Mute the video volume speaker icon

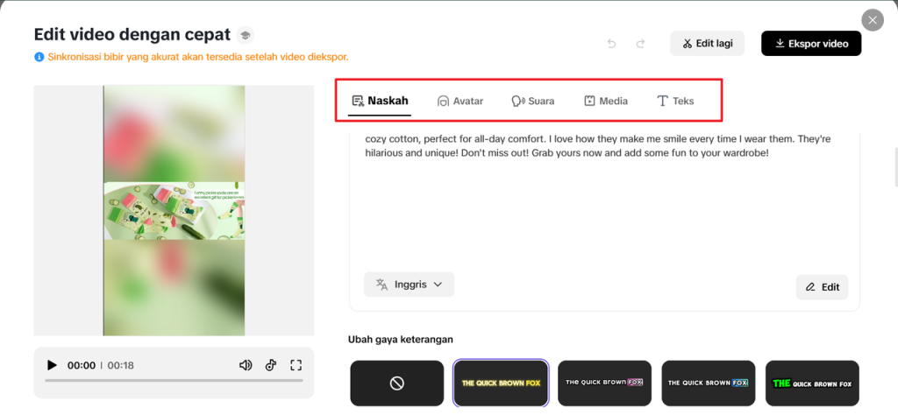click(x=246, y=365)
